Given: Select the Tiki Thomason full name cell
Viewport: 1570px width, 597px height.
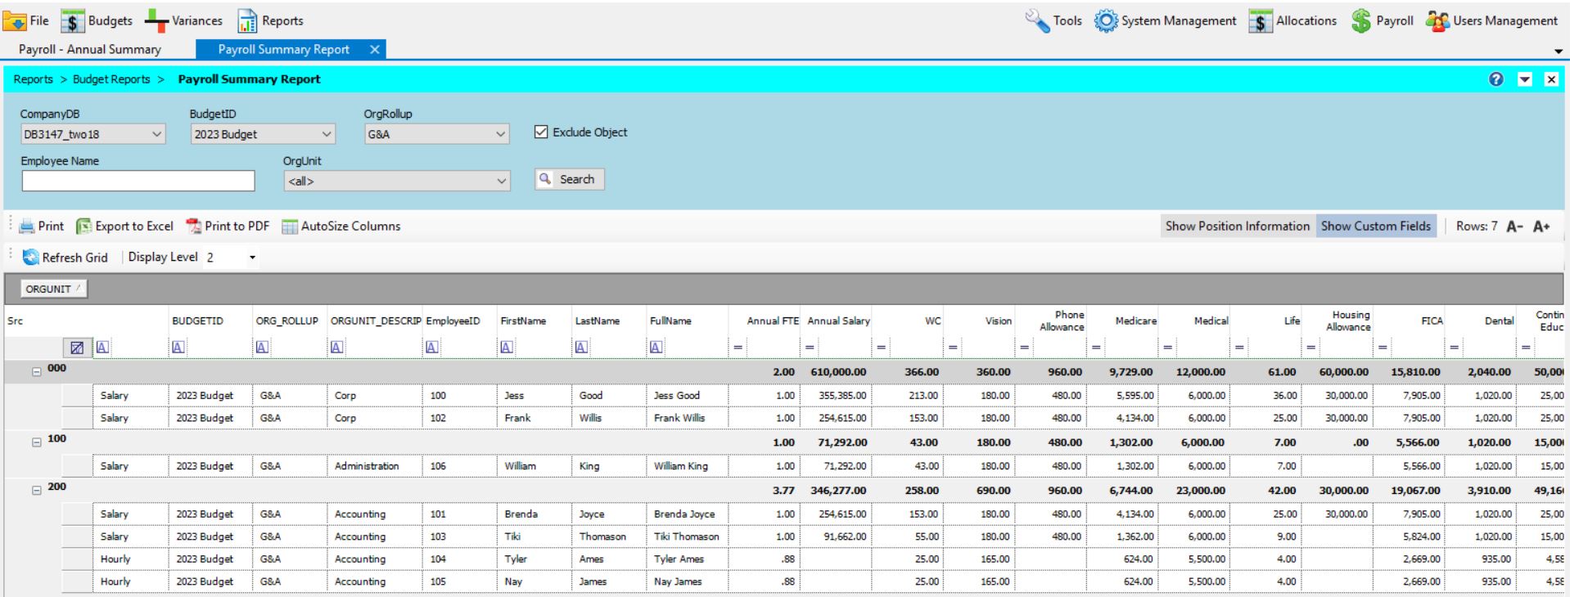Looking at the screenshot, I should point(687,537).
